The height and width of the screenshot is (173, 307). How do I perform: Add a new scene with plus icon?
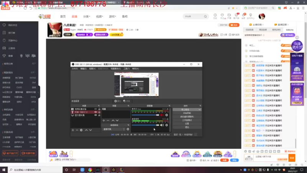pos(104,120)
